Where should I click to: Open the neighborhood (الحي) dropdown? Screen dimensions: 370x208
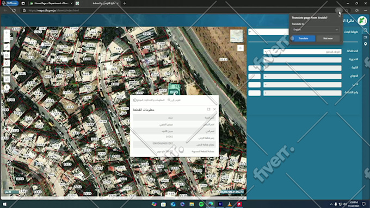tap(303, 85)
